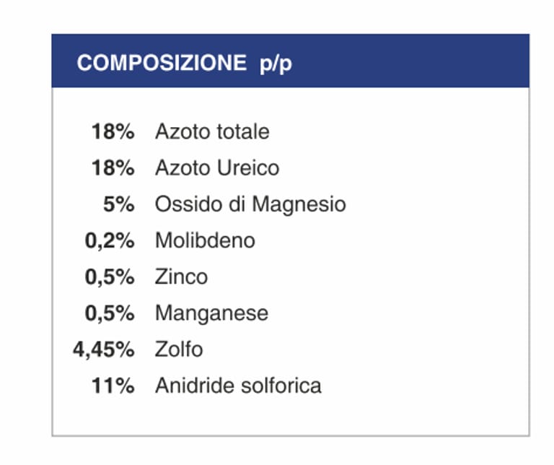Select the Manganese label
The image size is (554, 465).
[211, 313]
